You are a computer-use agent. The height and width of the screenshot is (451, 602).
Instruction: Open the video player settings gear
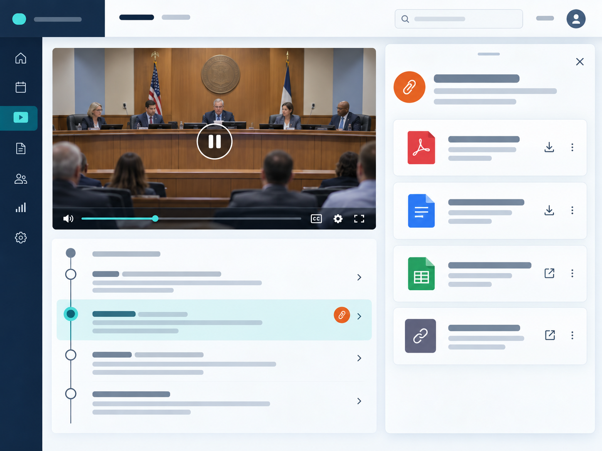point(338,219)
